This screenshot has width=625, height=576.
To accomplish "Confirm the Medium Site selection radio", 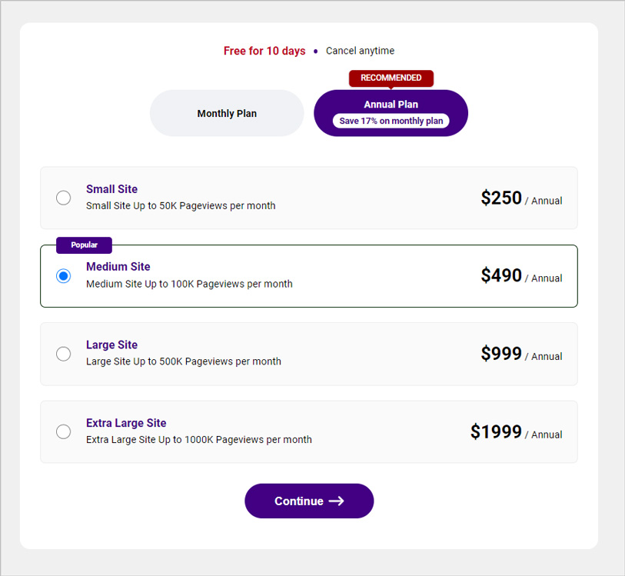I will (x=64, y=275).
